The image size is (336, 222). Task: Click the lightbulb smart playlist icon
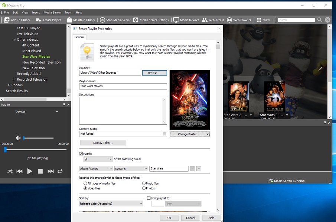[x=87, y=52]
